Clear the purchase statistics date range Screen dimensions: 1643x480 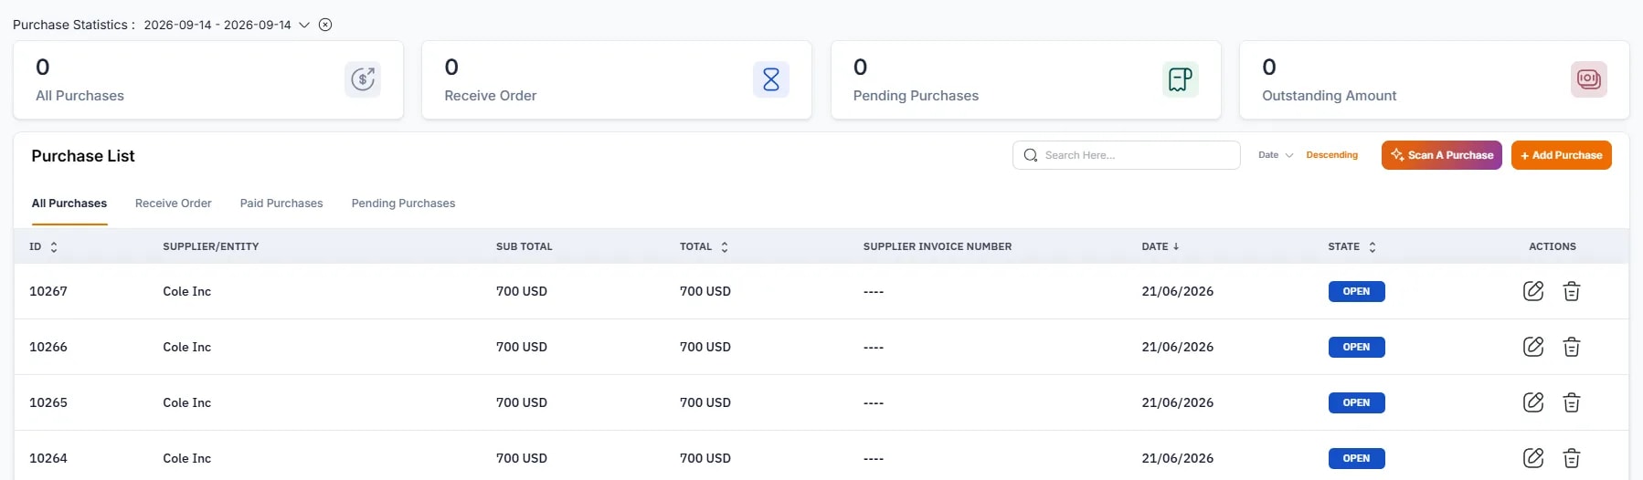(325, 25)
